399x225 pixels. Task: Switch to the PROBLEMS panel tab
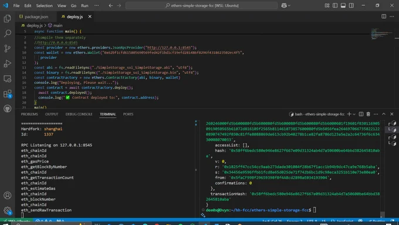pyautogui.click(x=29, y=114)
